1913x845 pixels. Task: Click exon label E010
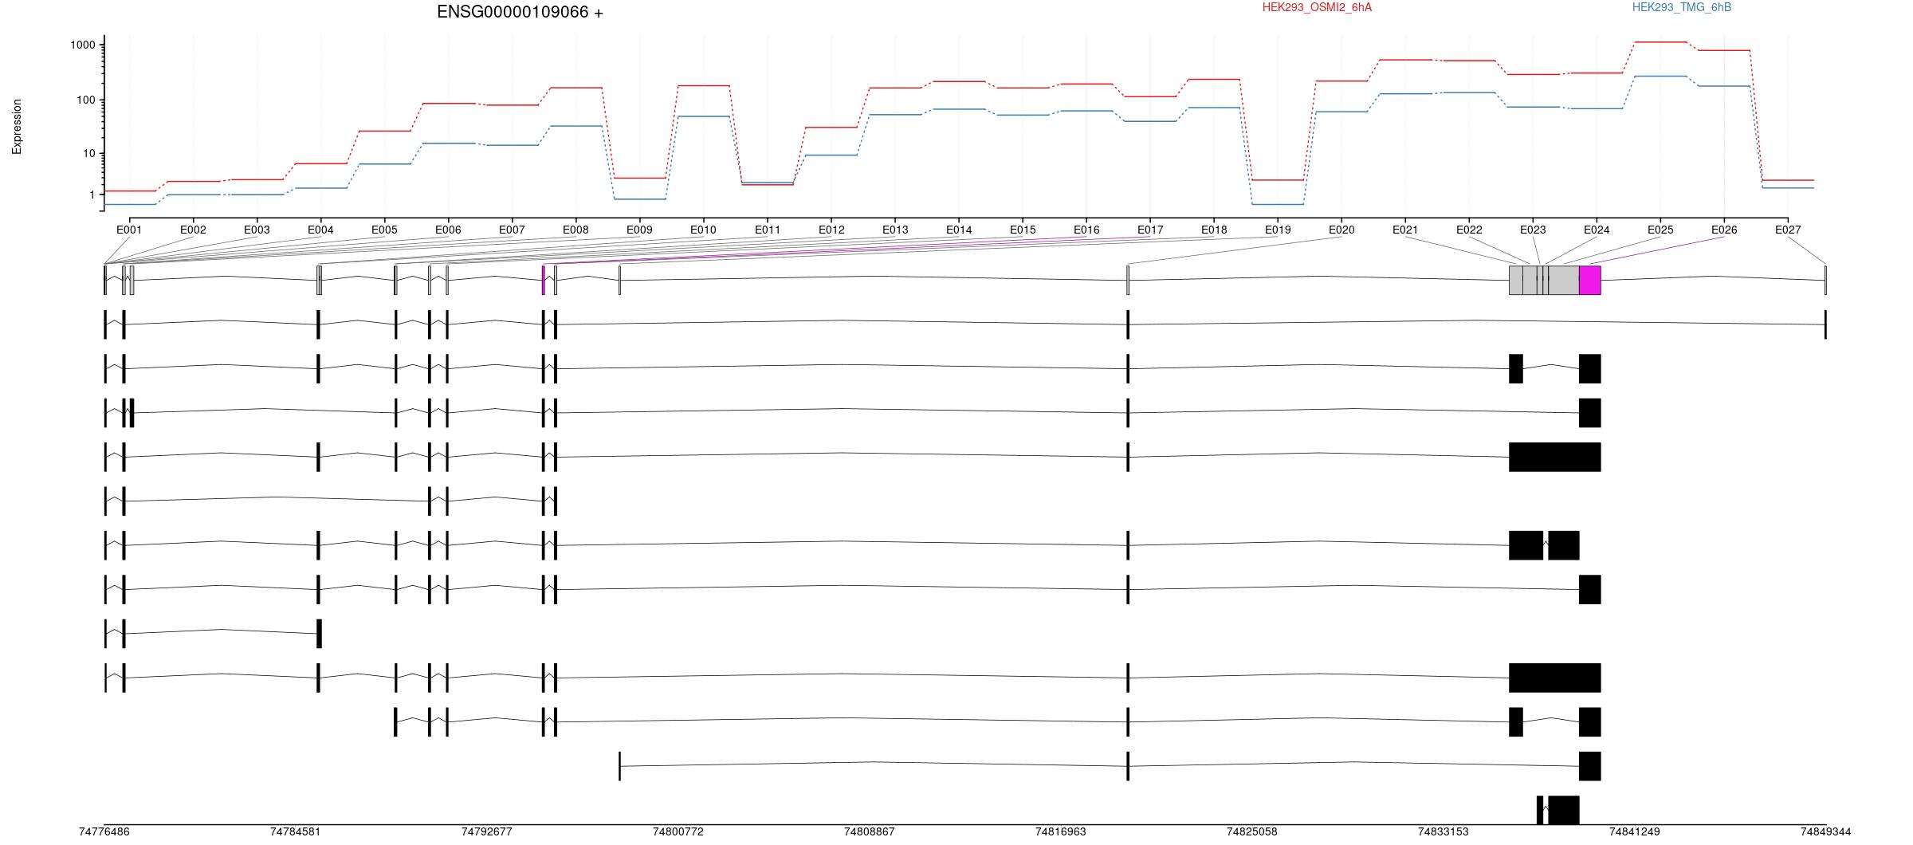pyautogui.click(x=703, y=230)
